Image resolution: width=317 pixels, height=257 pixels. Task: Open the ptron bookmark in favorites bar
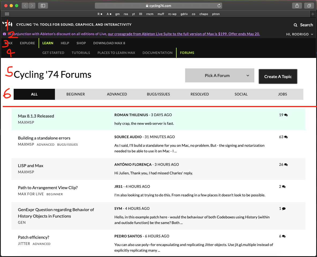pyautogui.click(x=216, y=14)
